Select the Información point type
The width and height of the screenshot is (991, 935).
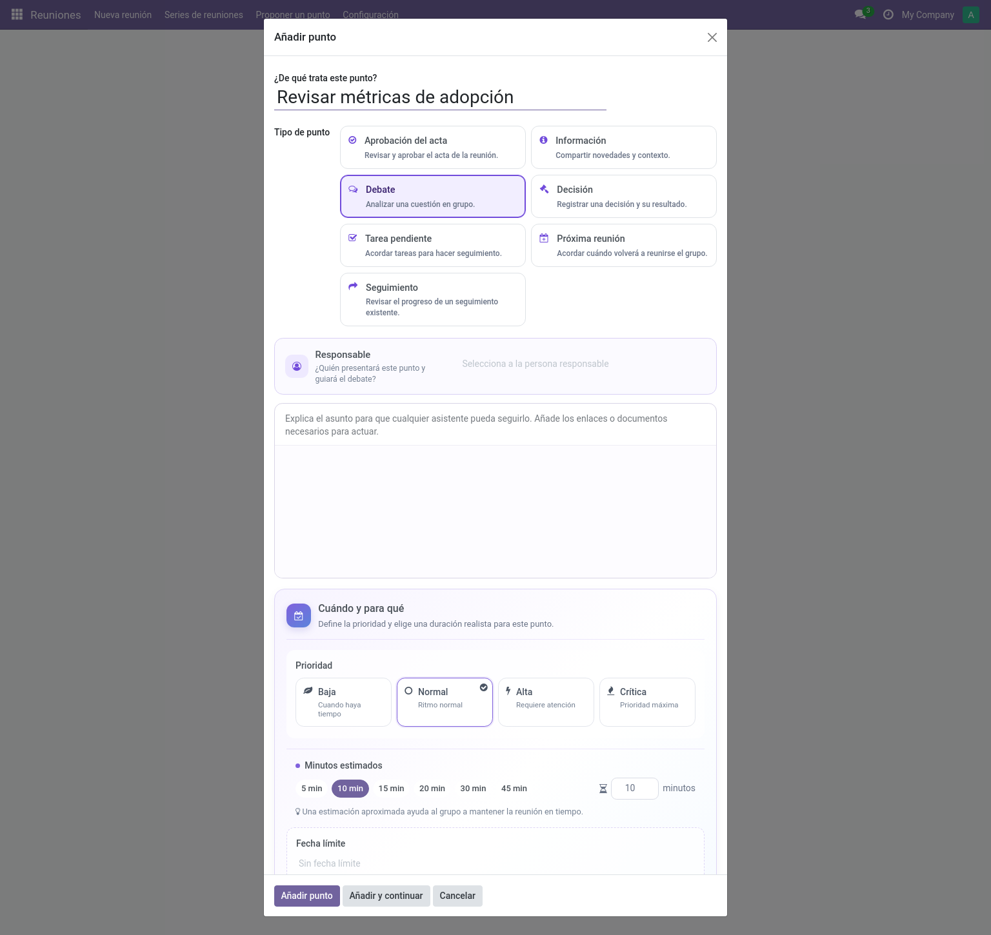click(624, 148)
